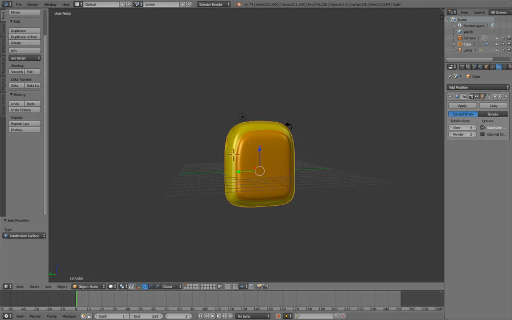Collapse the History panel in tool shelf

[11, 94]
